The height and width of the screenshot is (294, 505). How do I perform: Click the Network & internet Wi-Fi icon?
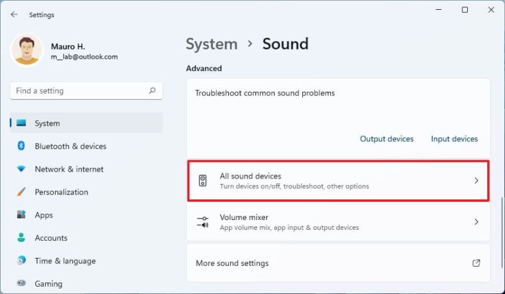[x=21, y=169]
